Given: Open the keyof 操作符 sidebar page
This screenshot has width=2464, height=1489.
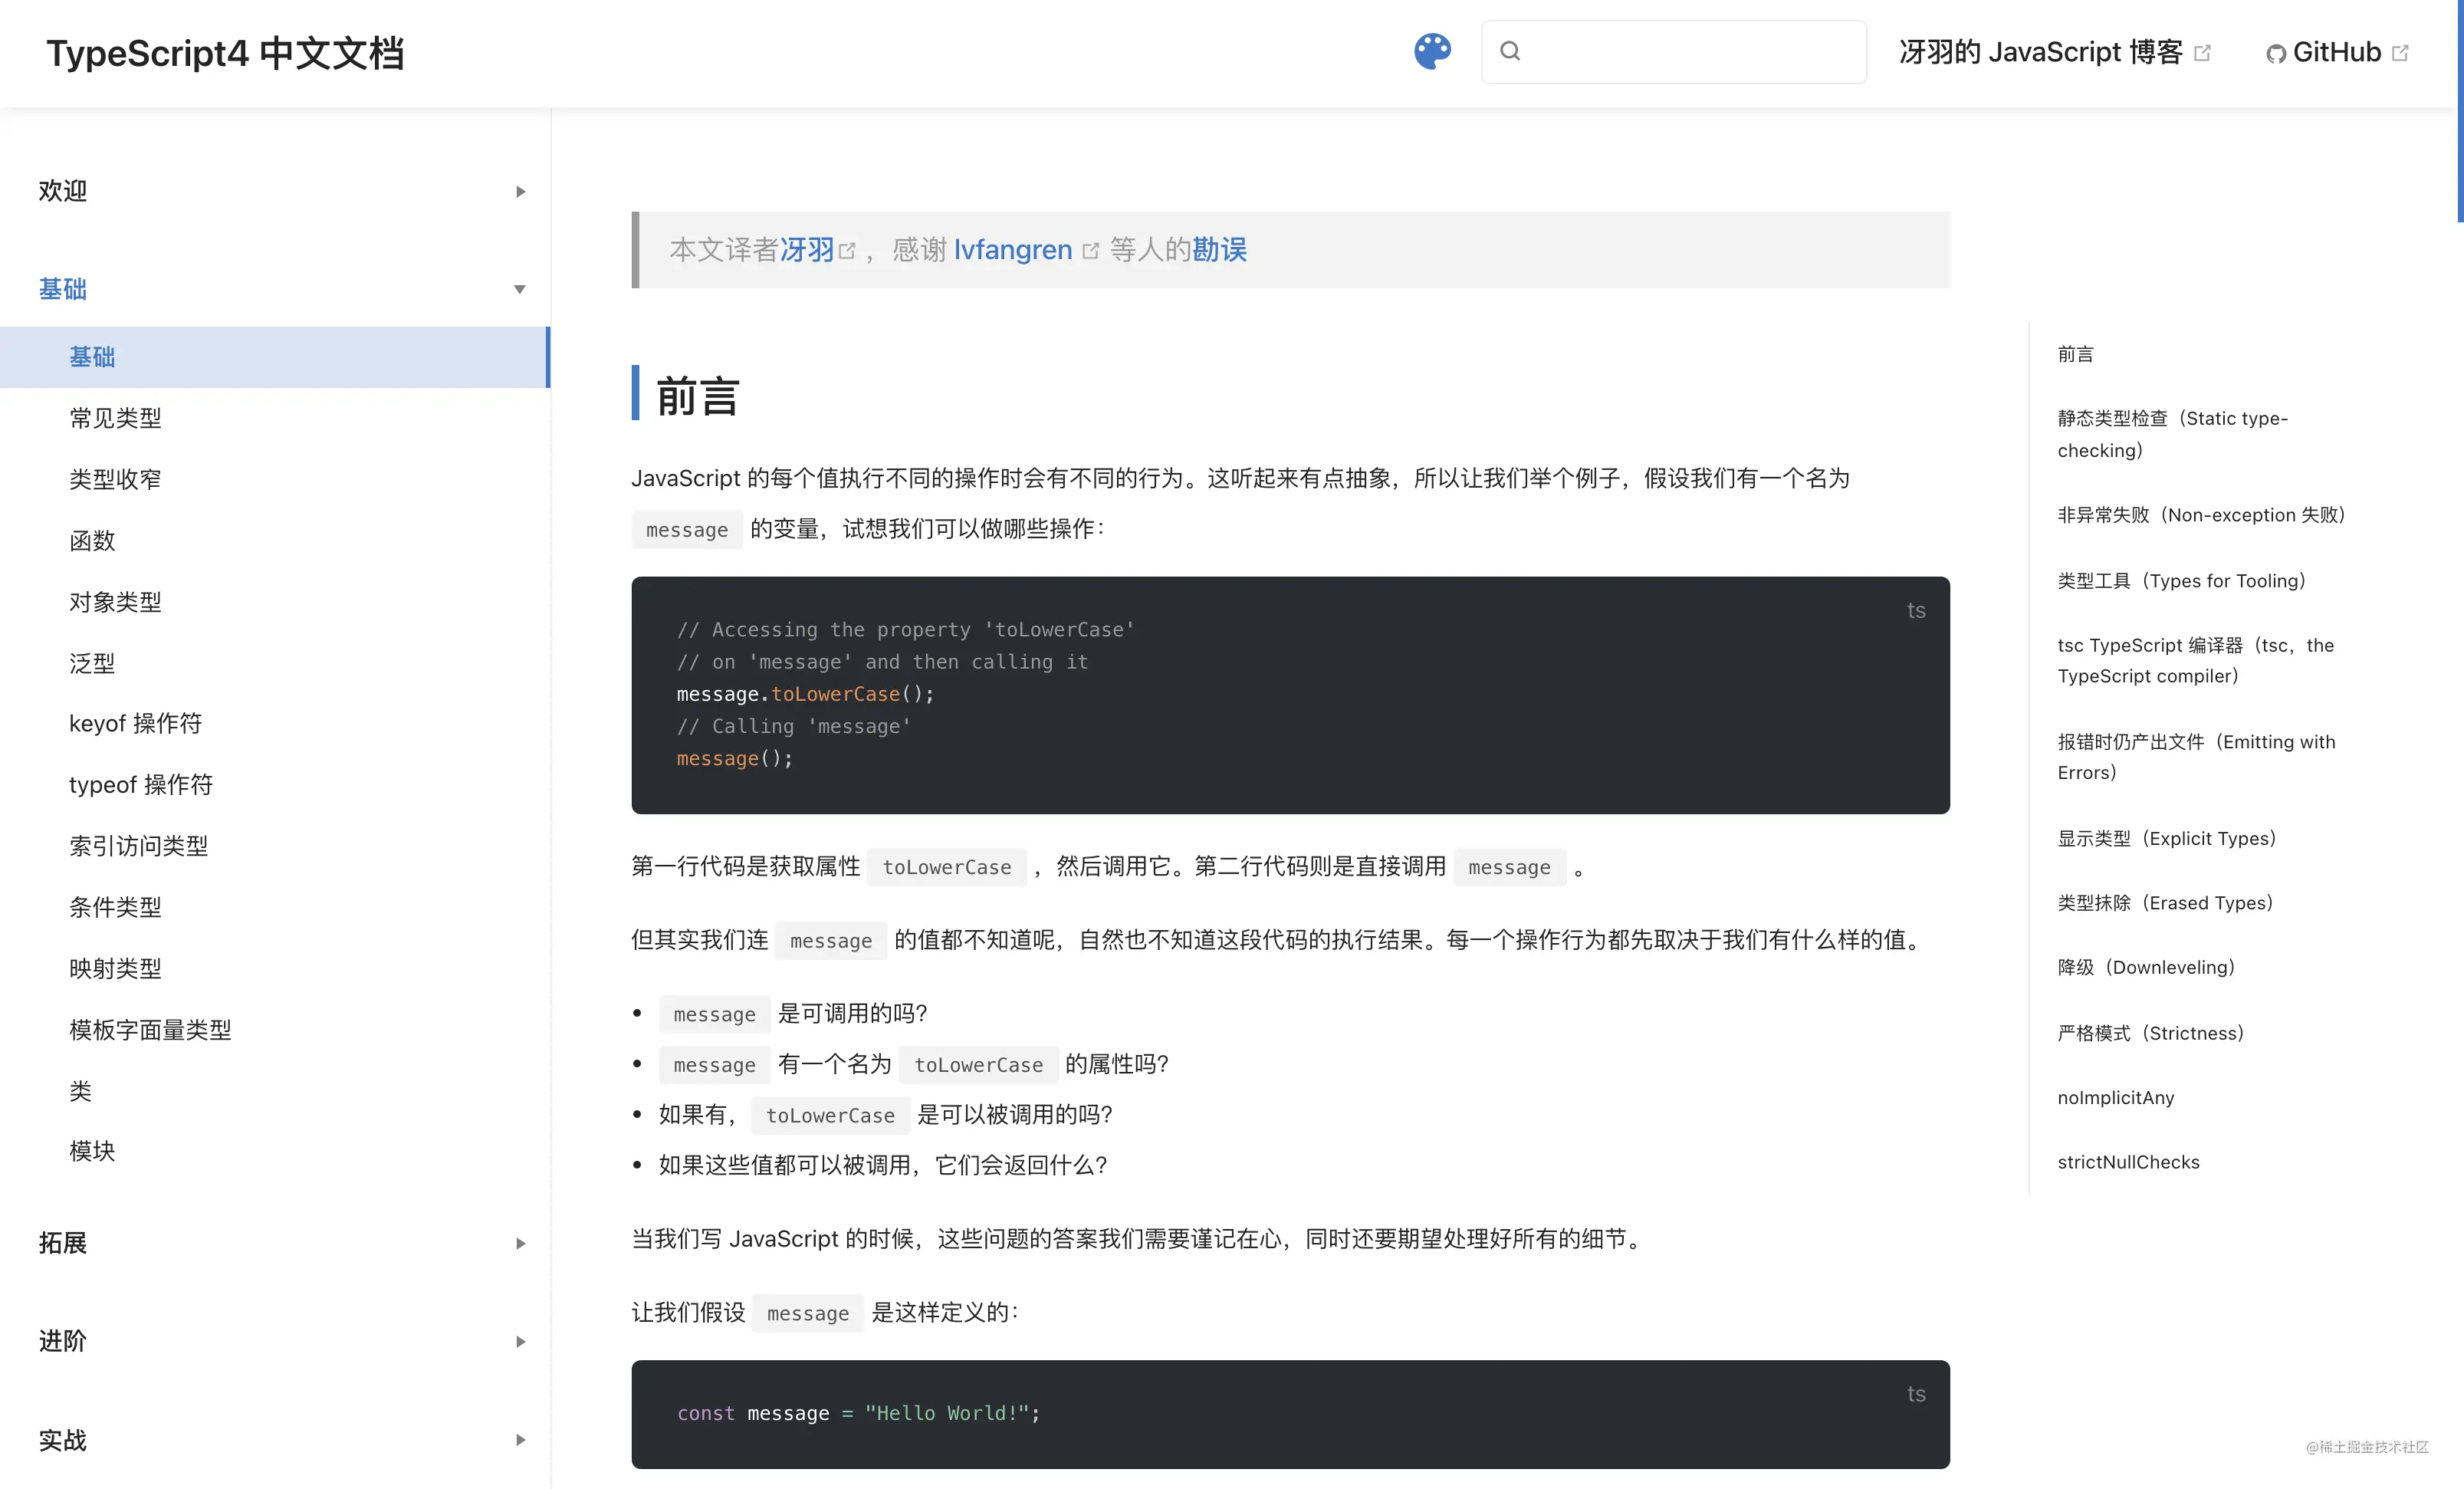Looking at the screenshot, I should point(135,723).
